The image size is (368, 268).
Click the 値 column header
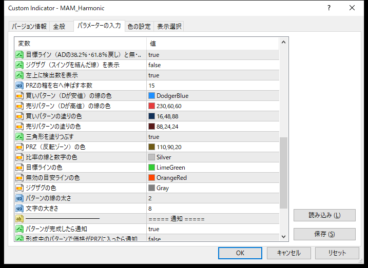tap(213, 44)
